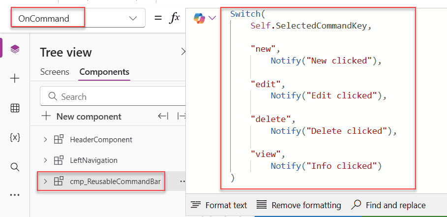Click the Format text button
This screenshot has height=217, width=447.
pos(219,205)
